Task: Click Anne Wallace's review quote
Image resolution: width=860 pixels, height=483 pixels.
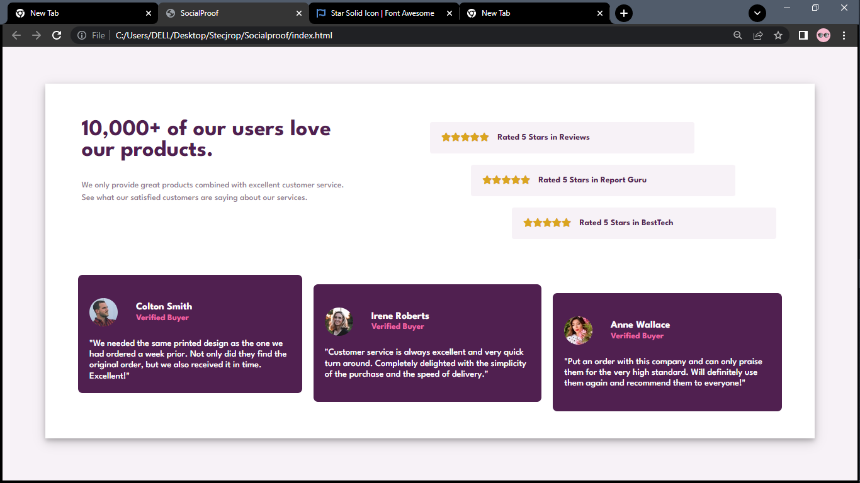Action: coord(663,372)
